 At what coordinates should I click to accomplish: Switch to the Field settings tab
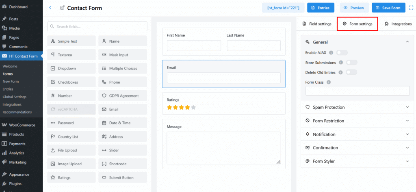317,24
